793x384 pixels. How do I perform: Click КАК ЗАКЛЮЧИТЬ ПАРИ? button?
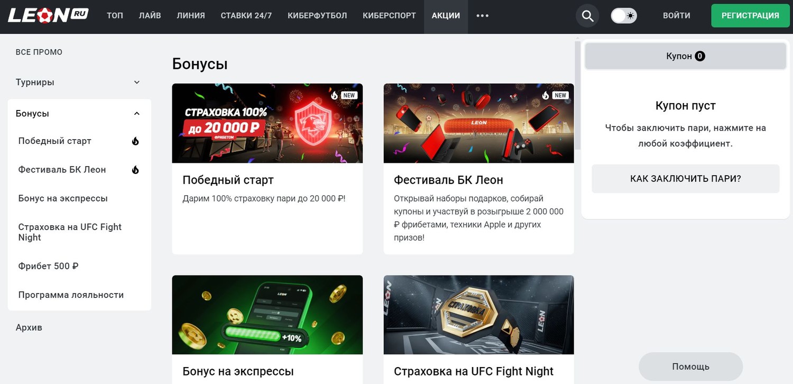686,179
